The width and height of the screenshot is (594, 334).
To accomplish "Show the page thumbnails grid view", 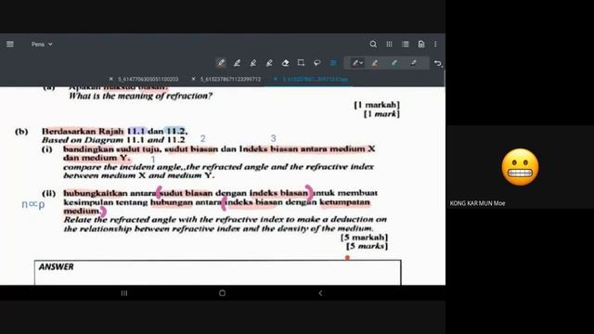I will [x=389, y=45].
